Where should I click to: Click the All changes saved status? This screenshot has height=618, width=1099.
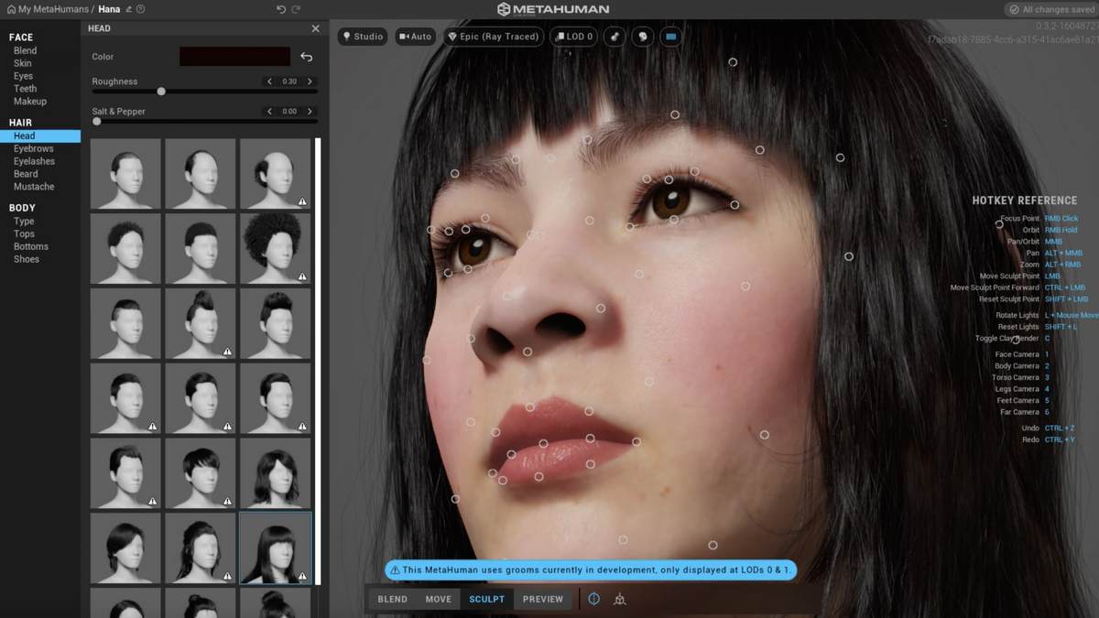(1051, 9)
